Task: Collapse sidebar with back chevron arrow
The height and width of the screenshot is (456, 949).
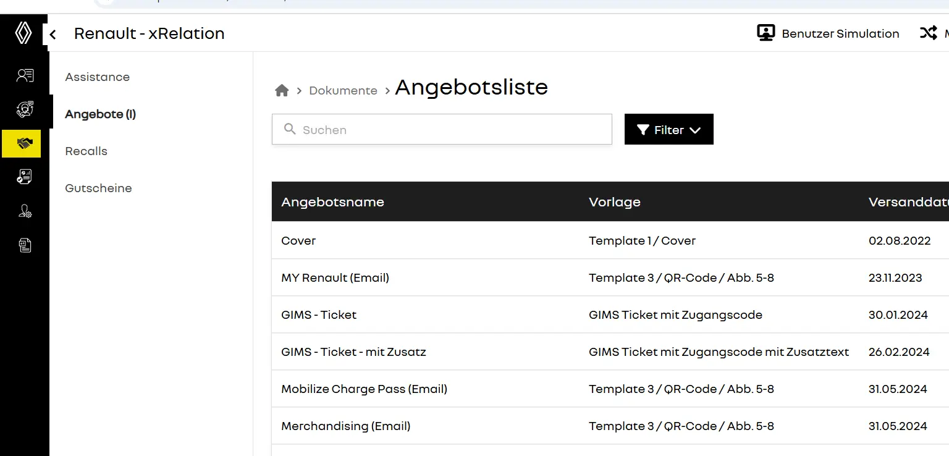Action: [x=53, y=35]
